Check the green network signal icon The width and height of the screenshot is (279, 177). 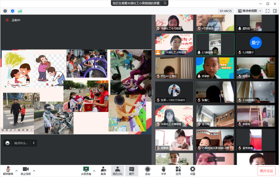pos(20,11)
